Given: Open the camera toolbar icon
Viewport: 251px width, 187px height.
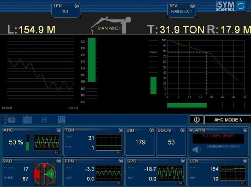Looking at the screenshot, I should (27, 120).
